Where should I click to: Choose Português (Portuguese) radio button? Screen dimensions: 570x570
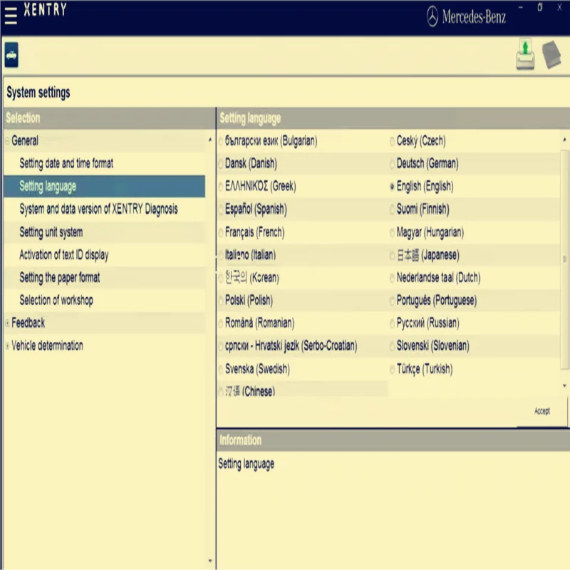point(393,301)
